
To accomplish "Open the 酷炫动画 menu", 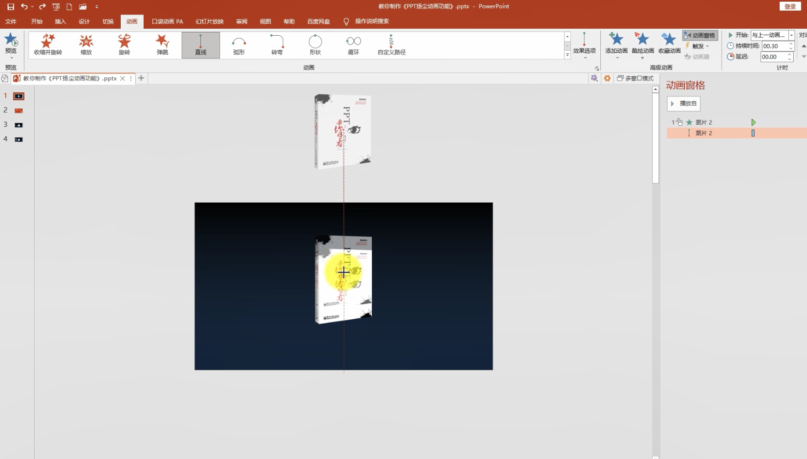I will point(643,45).
